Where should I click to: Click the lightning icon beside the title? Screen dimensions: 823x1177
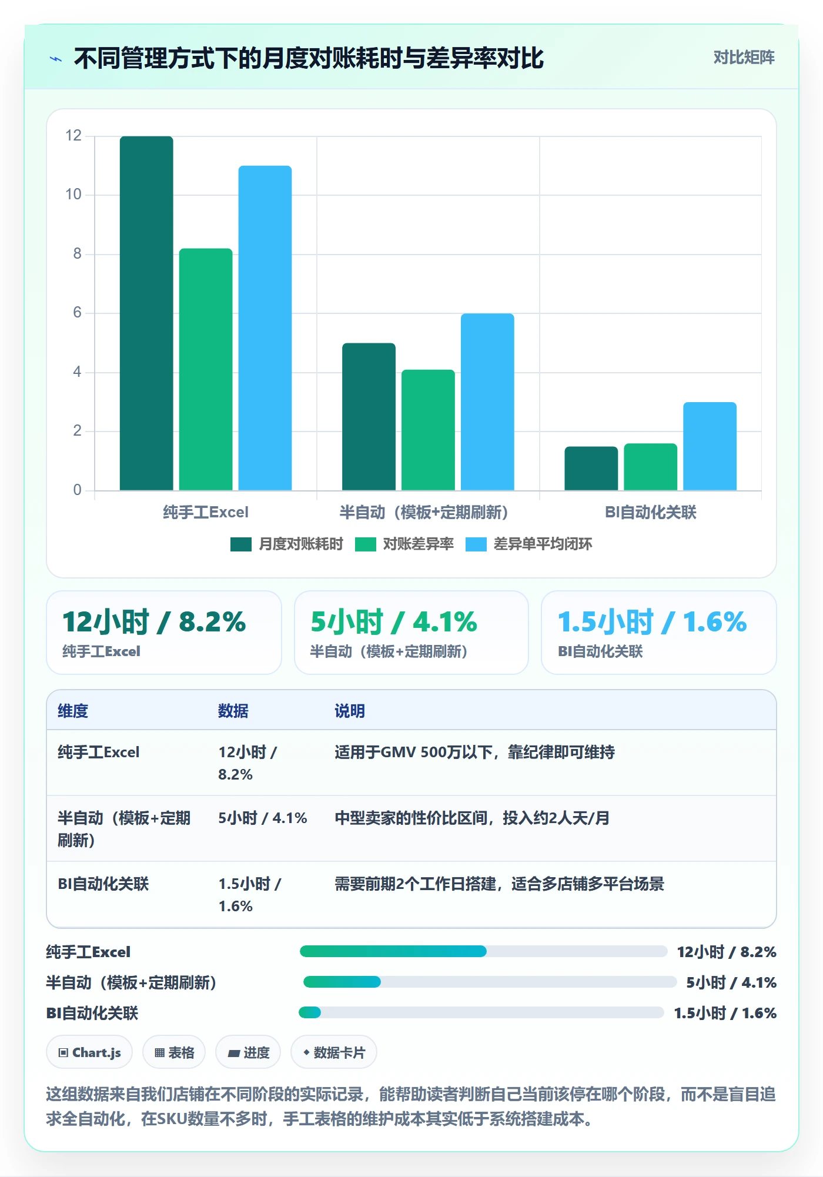56,59
